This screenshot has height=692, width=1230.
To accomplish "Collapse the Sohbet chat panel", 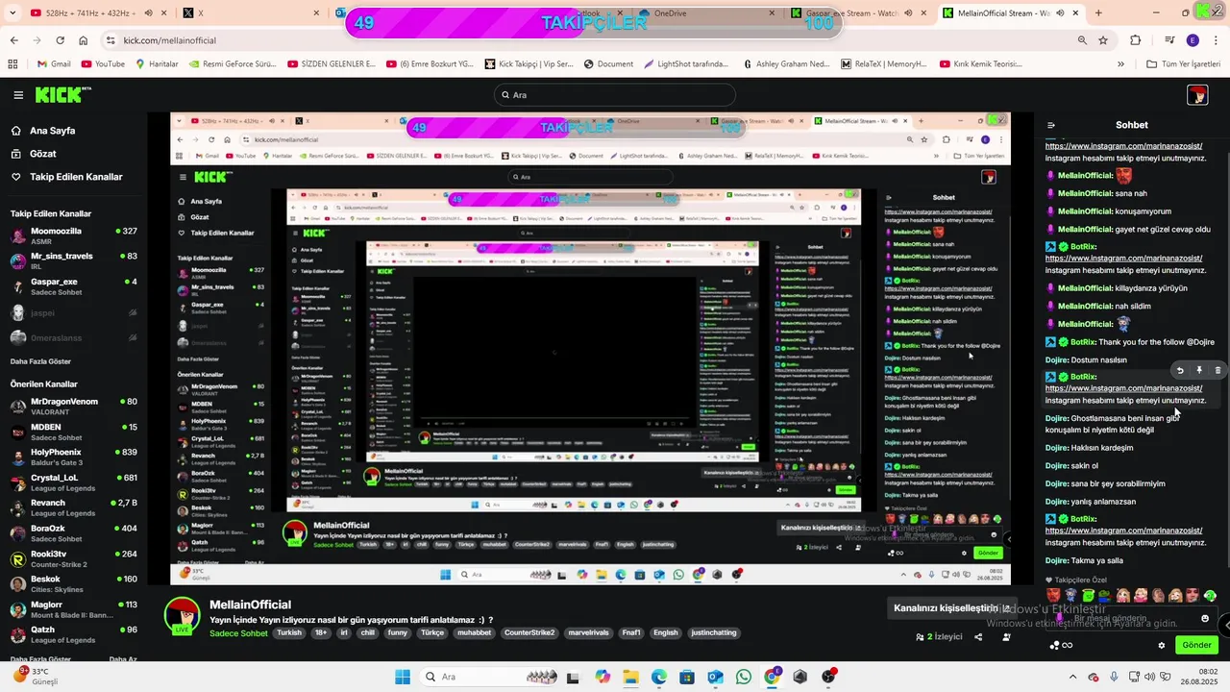I will coord(1051,125).
